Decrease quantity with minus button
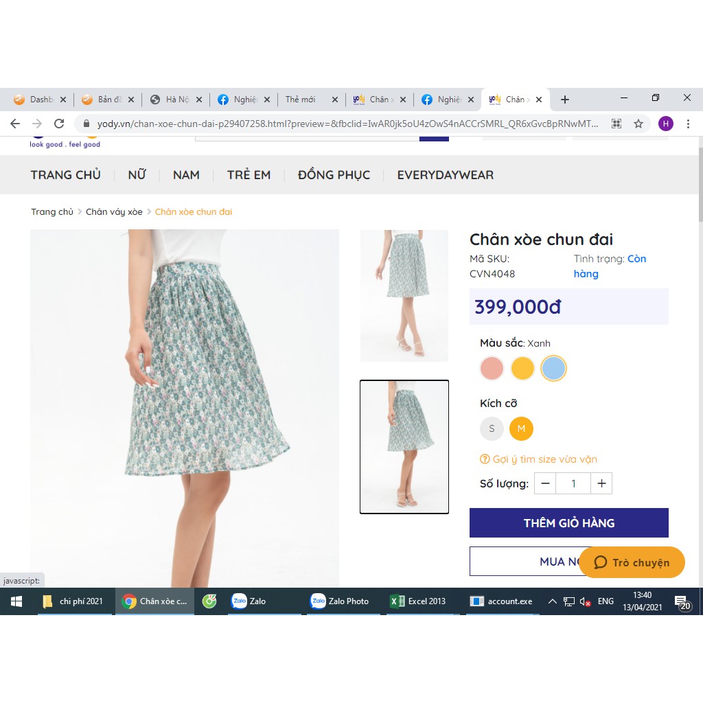This screenshot has height=703, width=703. coord(545,483)
